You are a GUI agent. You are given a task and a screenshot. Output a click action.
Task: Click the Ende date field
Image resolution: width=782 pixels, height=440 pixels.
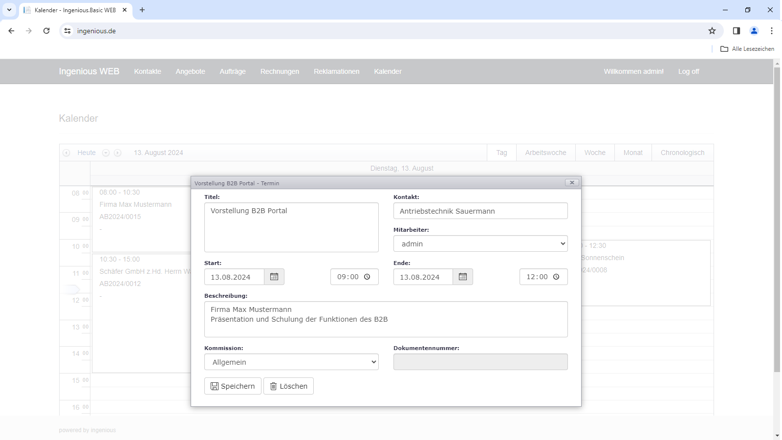(x=423, y=277)
